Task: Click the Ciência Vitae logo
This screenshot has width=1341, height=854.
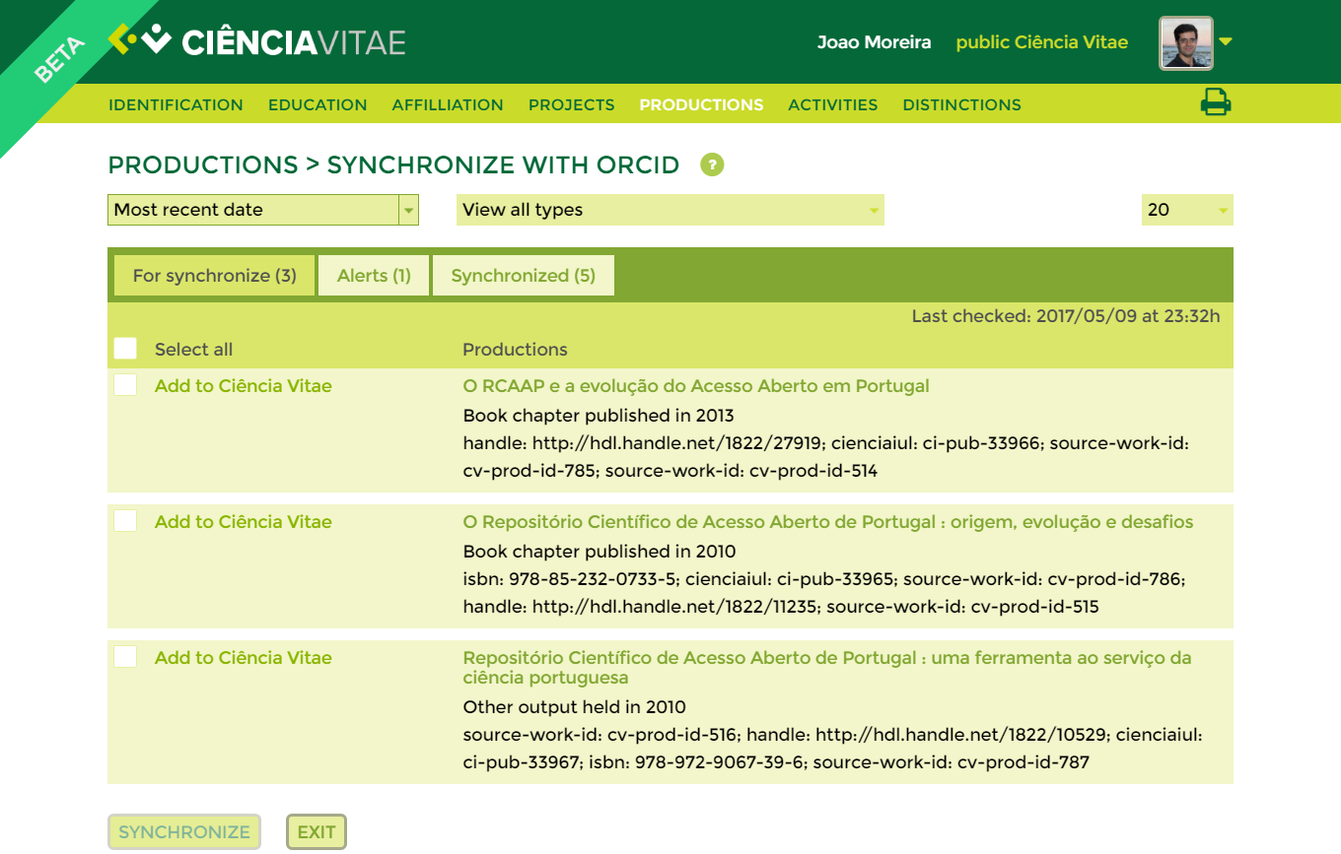Action: (257, 41)
